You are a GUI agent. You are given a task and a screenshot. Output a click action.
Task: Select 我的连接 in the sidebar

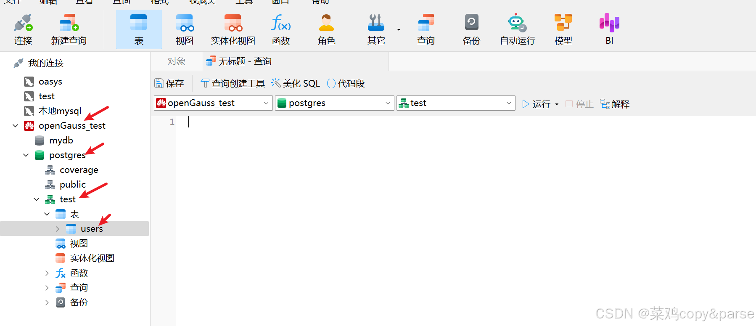click(x=45, y=63)
